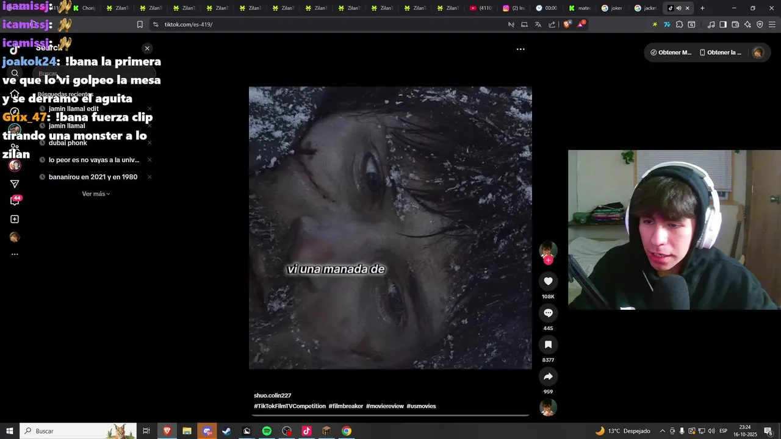Remove 'lo peor es no vayas' recent search
This screenshot has height=439, width=781.
pos(149,160)
